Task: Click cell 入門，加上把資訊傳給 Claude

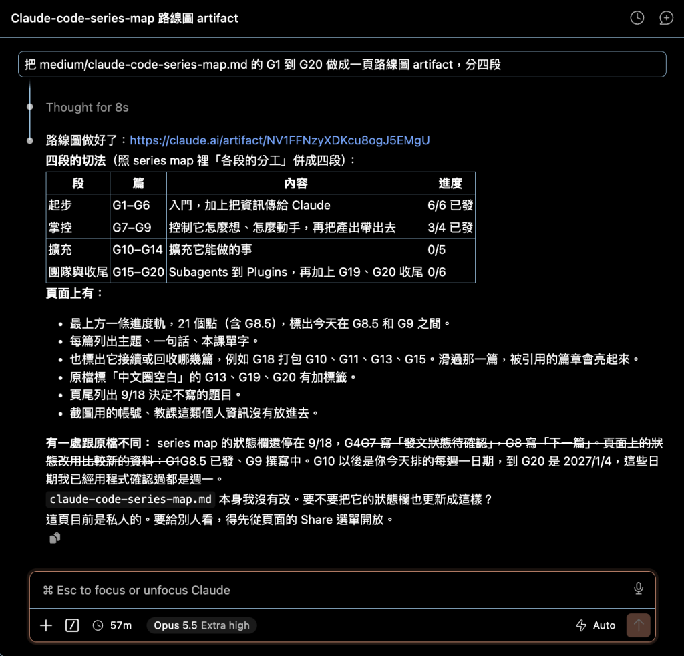Action: [x=296, y=205]
